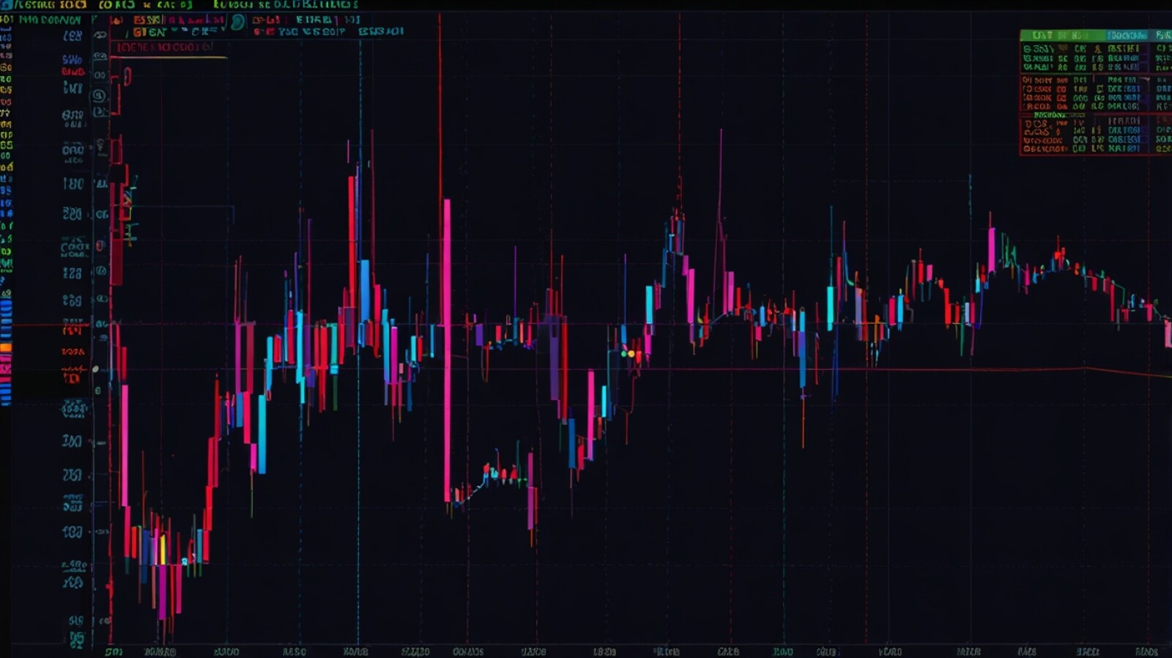Image resolution: width=1172 pixels, height=658 pixels.
Task: Click the circular icon in left chart sidebar
Action: 99,95
